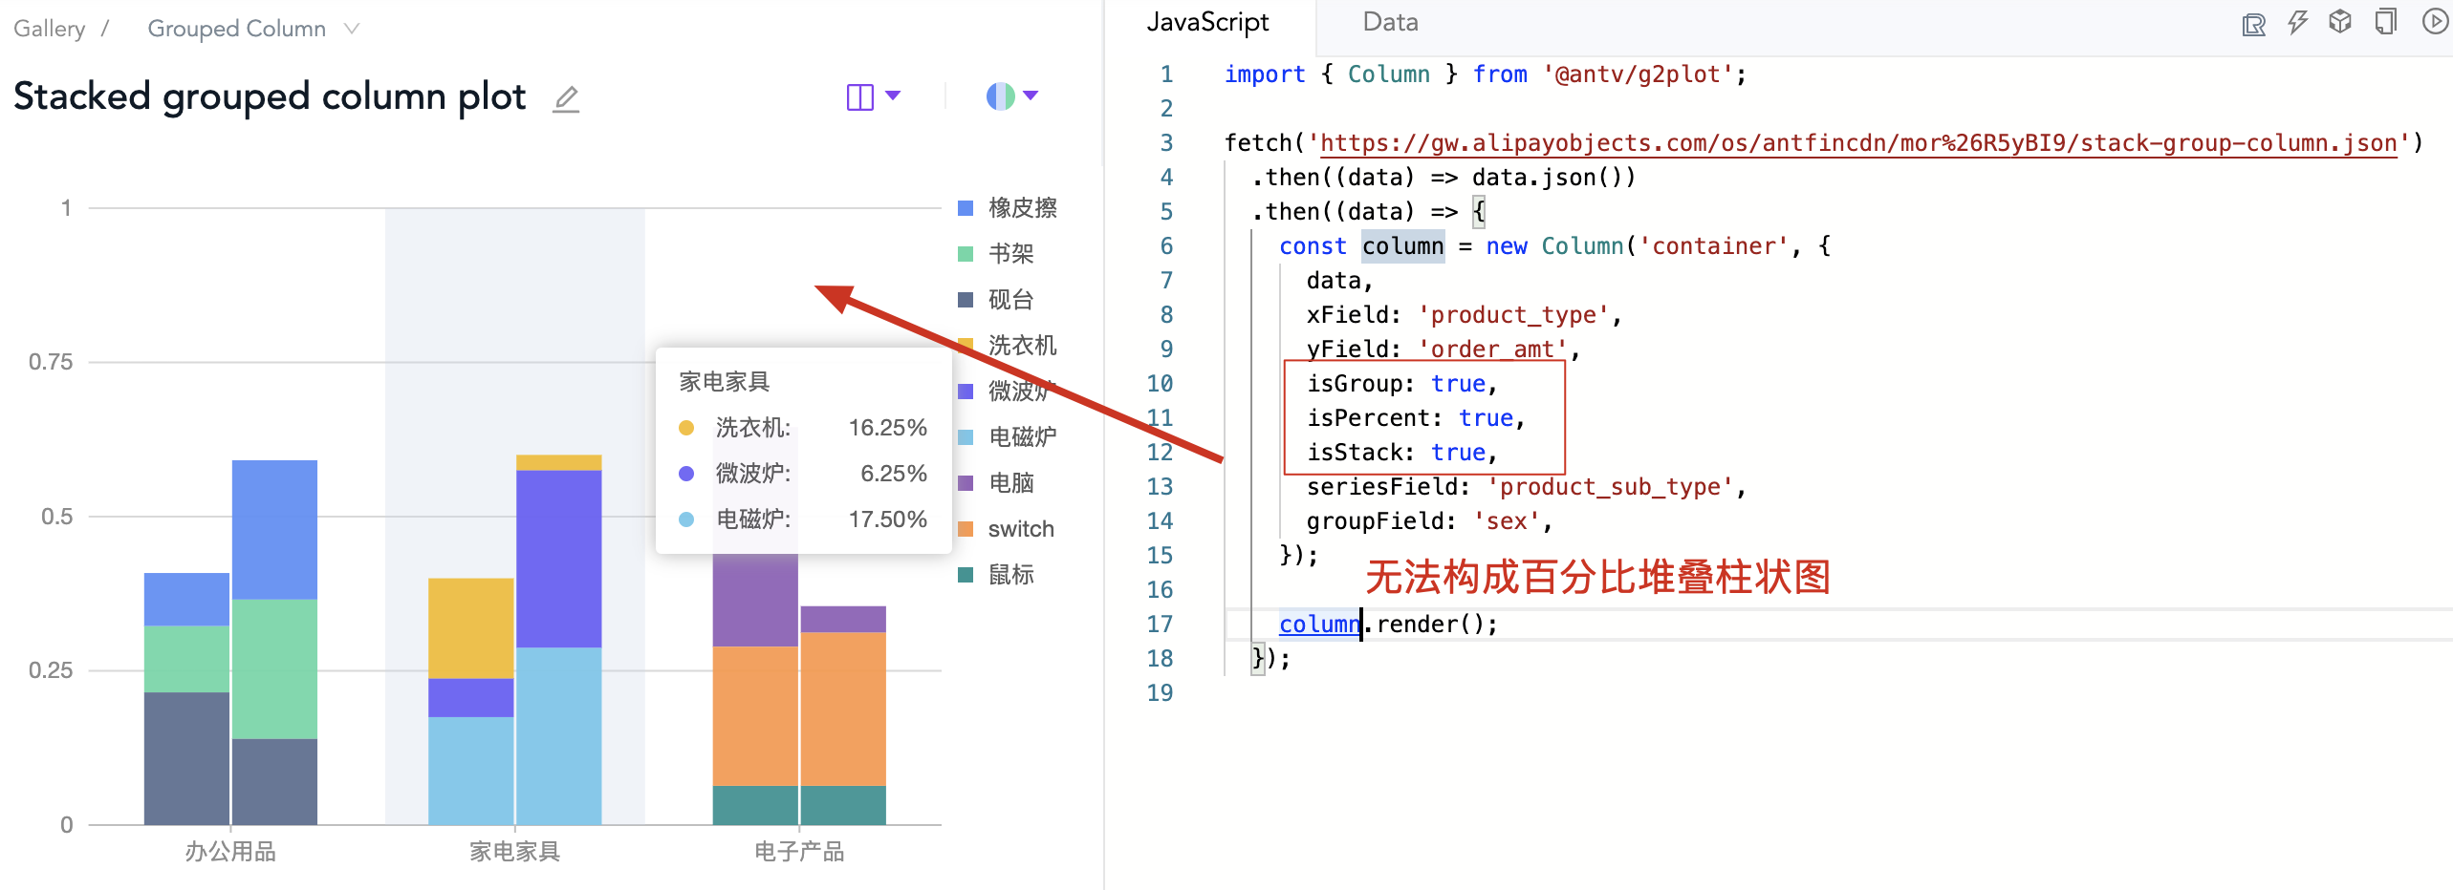Click the Riddle export icon

tap(2253, 22)
